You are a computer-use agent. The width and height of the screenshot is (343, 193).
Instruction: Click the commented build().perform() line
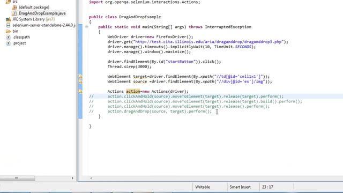click(205, 101)
